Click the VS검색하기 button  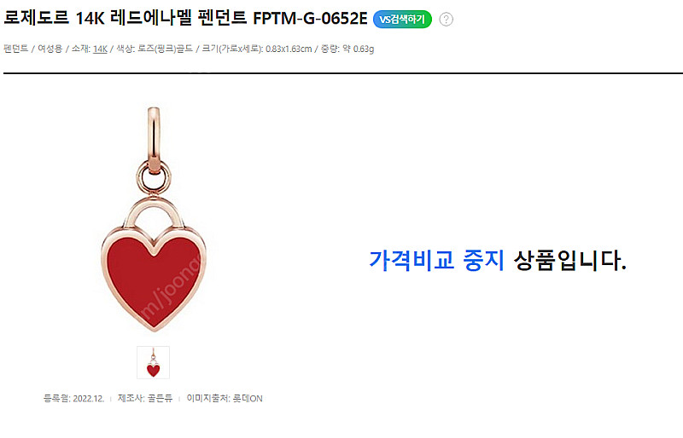coord(402,20)
